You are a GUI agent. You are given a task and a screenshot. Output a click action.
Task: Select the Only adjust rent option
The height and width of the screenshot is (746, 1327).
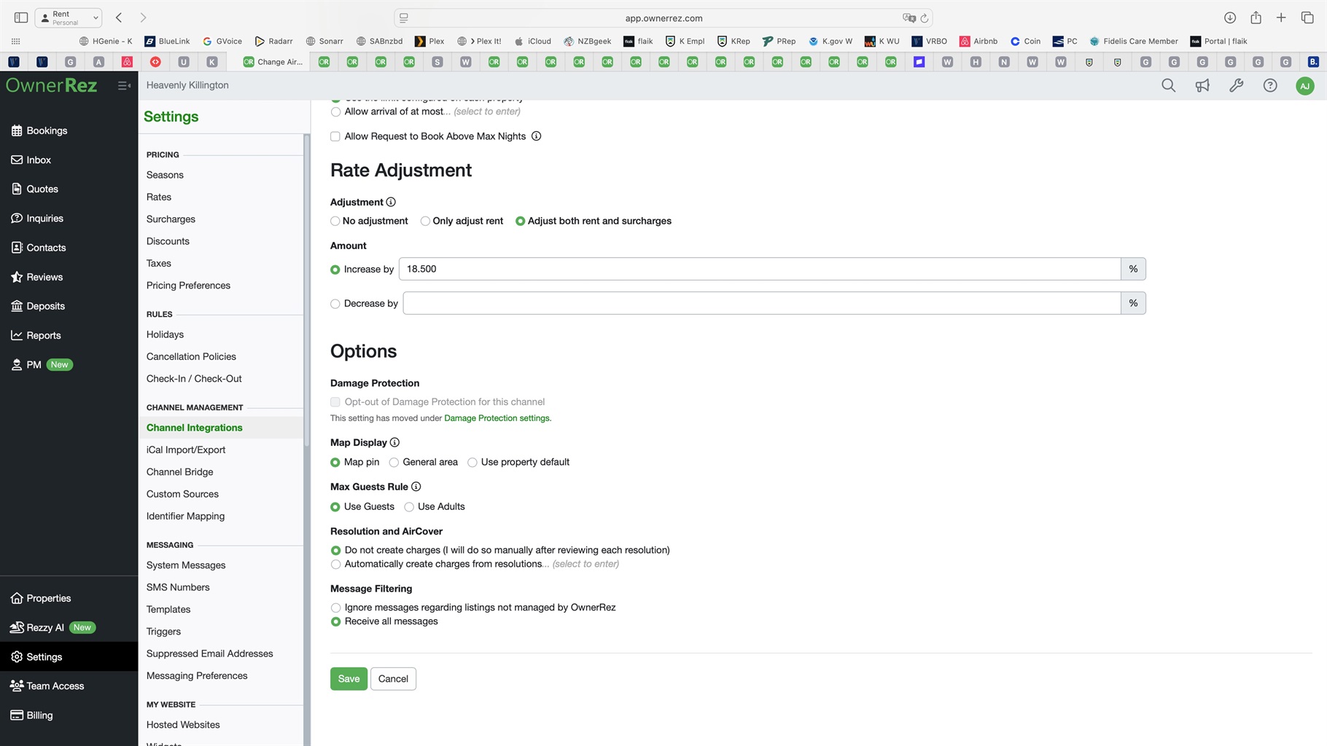[425, 221]
